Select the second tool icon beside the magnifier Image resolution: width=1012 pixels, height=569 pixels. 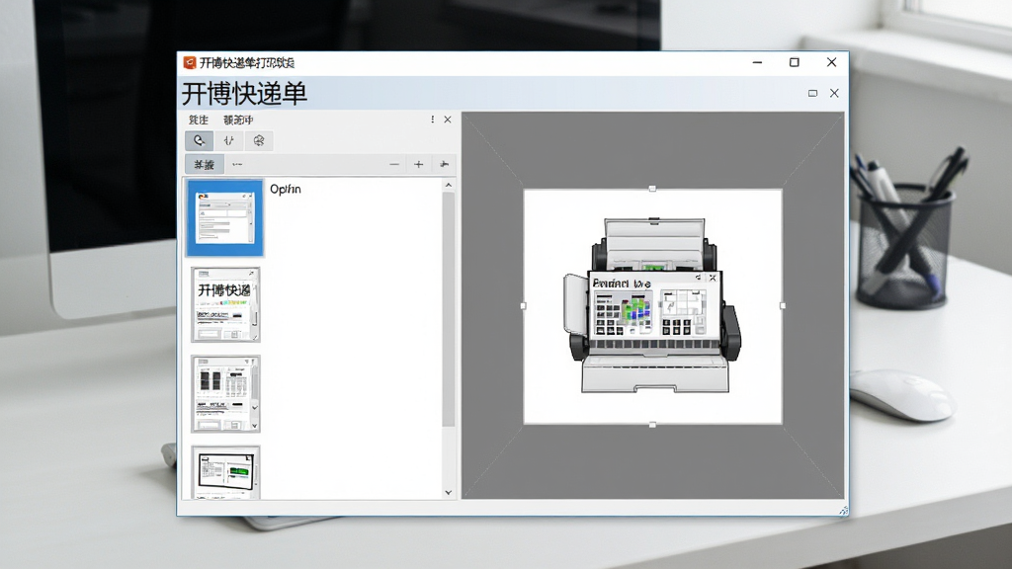pos(228,140)
